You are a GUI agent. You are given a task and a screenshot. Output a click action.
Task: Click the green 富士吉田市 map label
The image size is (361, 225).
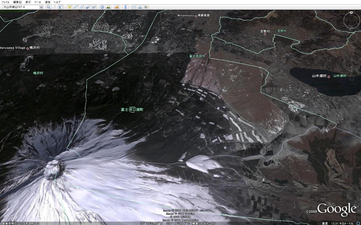(x=197, y=56)
